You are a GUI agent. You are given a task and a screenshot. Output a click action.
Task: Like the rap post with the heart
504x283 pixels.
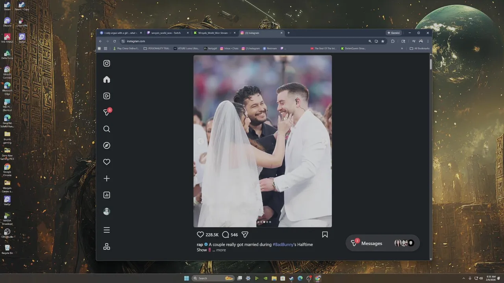pyautogui.click(x=200, y=235)
